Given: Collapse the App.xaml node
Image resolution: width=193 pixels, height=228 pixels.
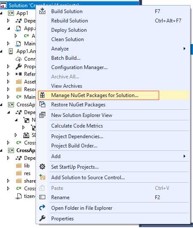Looking at the screenshot, I should (9, 29).
